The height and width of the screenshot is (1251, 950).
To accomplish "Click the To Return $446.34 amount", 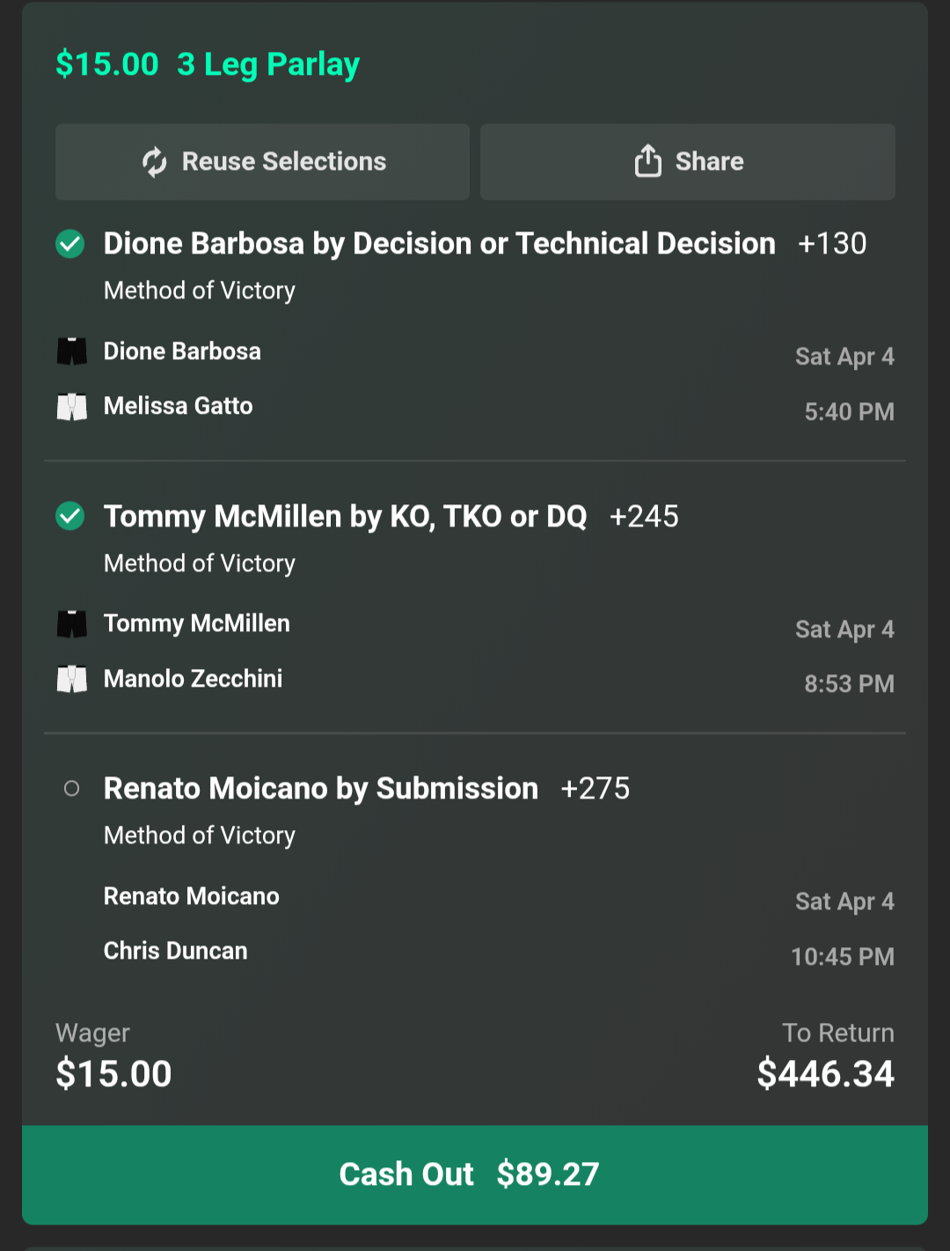I will pyautogui.click(x=825, y=1074).
